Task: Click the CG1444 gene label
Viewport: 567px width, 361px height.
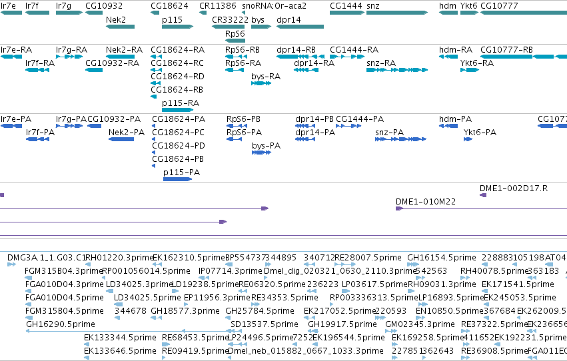Action: click(346, 6)
